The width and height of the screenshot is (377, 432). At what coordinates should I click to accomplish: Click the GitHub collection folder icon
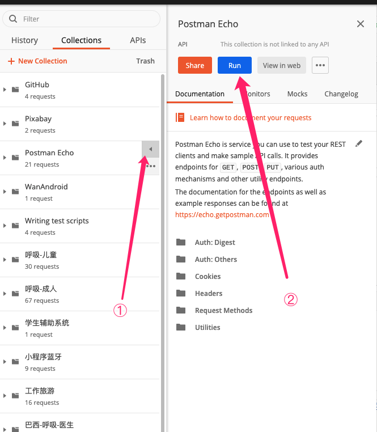click(x=15, y=90)
